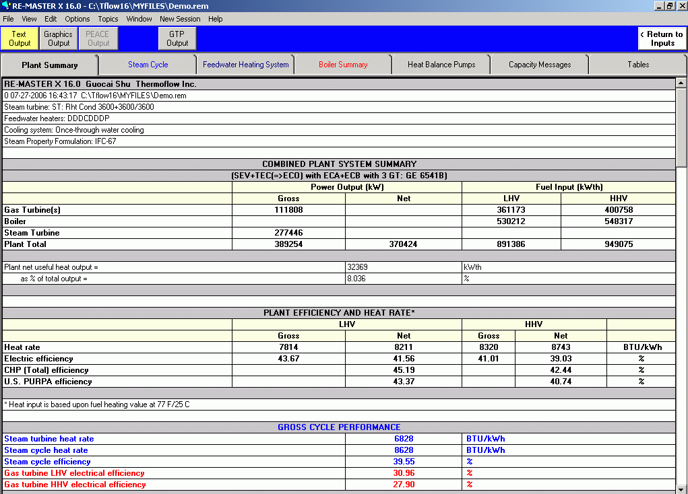Click Plant Total gross power 389254

click(x=288, y=244)
